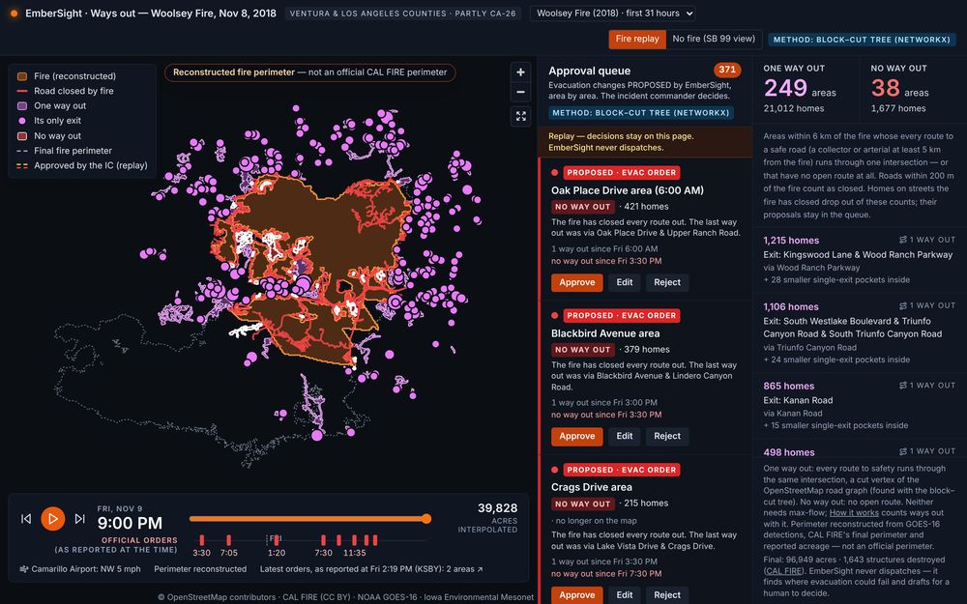The height and width of the screenshot is (604, 967).
Task: Reject the Oak Place Drive proposal
Action: [x=666, y=282]
